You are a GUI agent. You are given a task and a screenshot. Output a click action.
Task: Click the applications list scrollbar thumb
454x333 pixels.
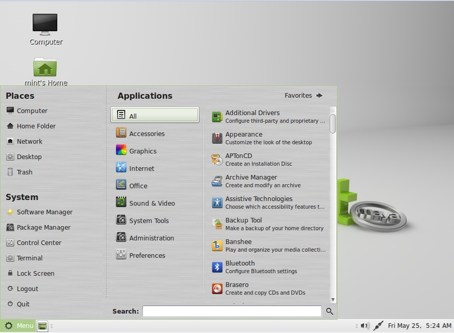[333, 124]
